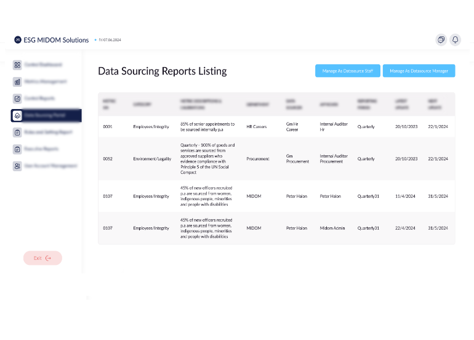Click the dashboard grid icon in sidebar
This screenshot has width=474, height=340.
(18, 65)
